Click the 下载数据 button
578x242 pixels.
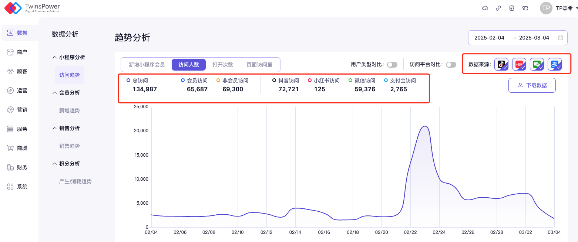point(532,85)
